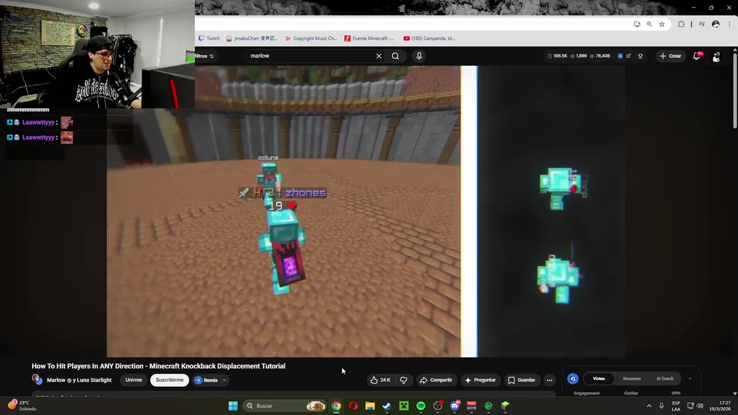Open the Windows Start menu
The height and width of the screenshot is (415, 738).
(x=233, y=406)
